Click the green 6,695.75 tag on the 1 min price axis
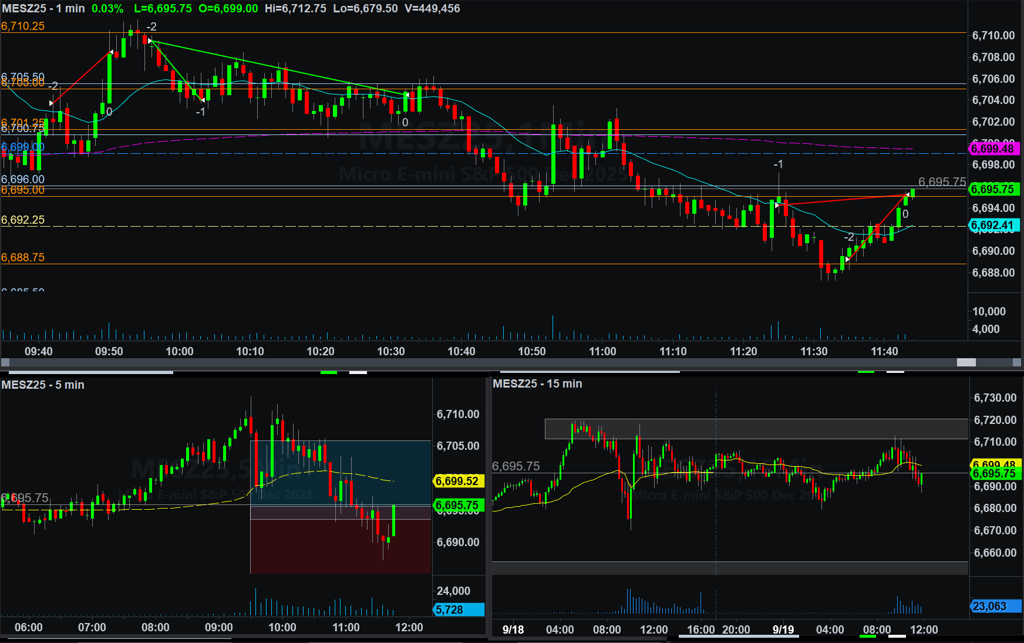The image size is (1024, 643). (993, 189)
